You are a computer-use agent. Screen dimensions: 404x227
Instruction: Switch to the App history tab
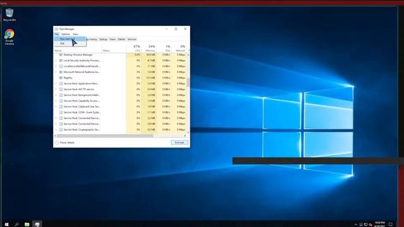point(92,39)
